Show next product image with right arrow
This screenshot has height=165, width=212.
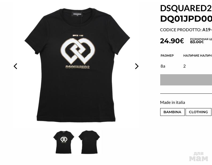(x=137, y=66)
